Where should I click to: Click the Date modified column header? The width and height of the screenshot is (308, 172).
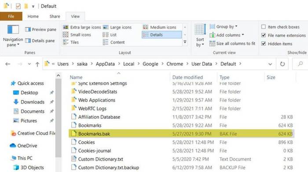coord(187,77)
